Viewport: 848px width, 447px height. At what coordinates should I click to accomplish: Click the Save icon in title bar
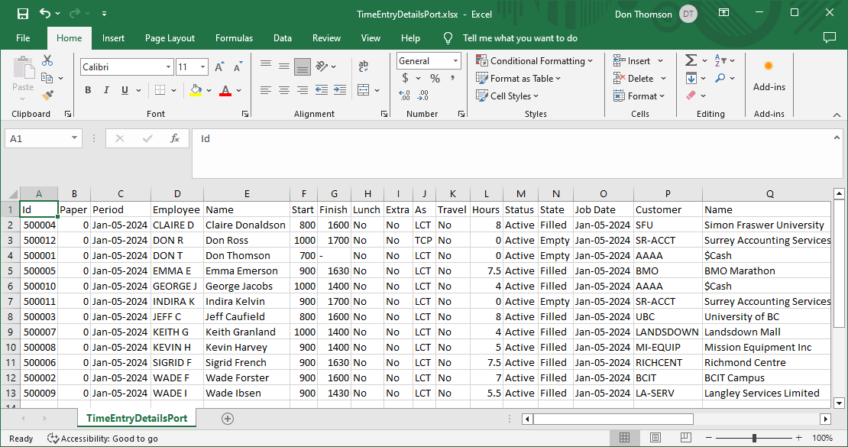22,14
